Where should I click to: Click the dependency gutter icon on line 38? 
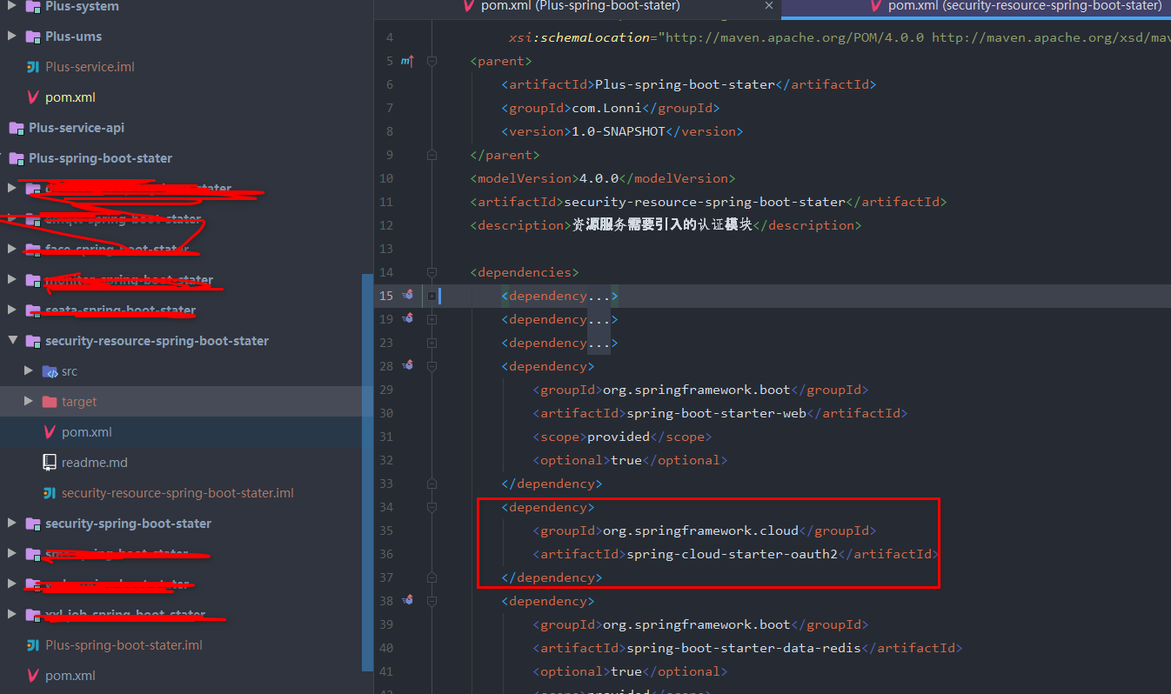(407, 601)
